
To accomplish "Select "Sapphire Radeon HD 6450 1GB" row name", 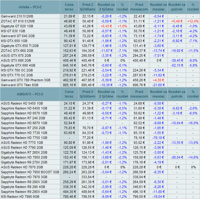I will coord(24,108).
